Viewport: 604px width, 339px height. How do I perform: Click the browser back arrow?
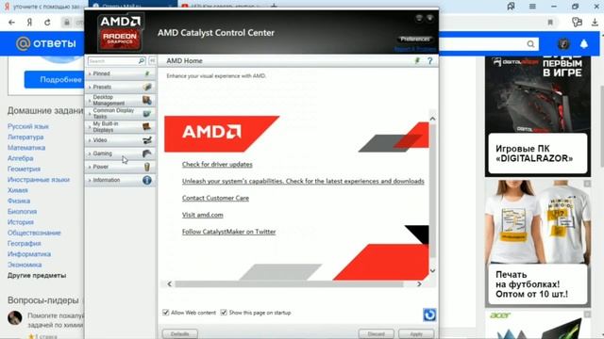tap(11, 23)
